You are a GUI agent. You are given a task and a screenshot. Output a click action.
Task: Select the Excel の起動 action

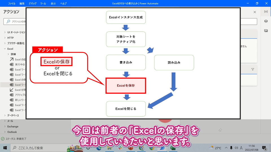(x=17, y=59)
